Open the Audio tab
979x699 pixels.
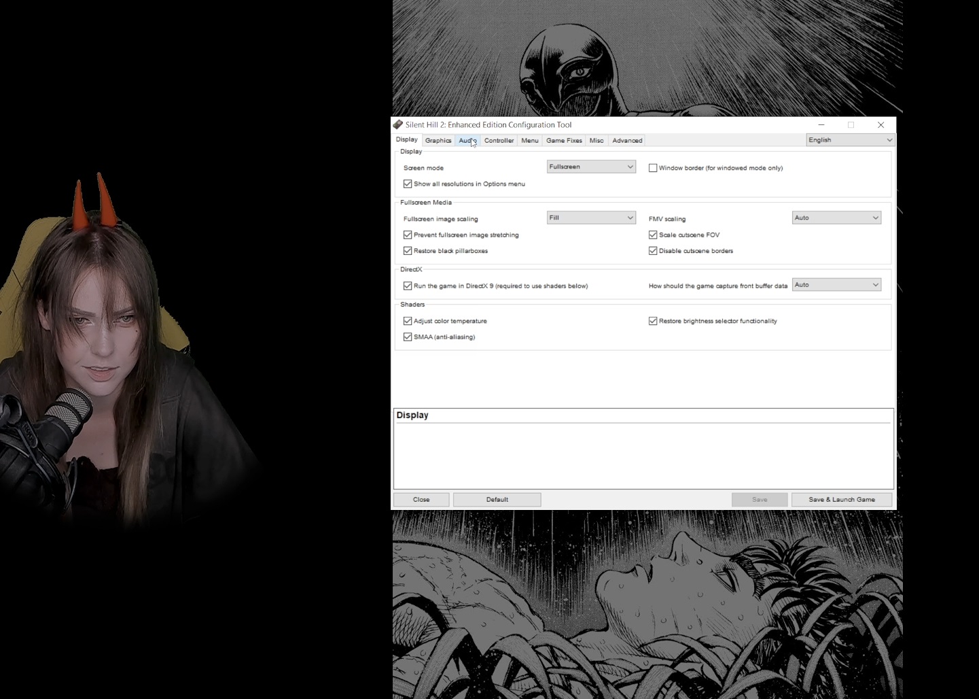[x=467, y=141]
